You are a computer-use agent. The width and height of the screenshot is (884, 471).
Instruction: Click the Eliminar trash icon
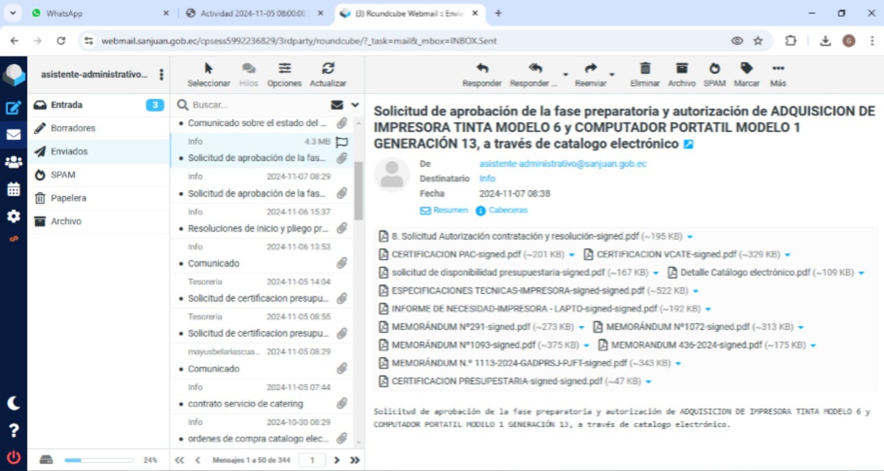(645, 69)
